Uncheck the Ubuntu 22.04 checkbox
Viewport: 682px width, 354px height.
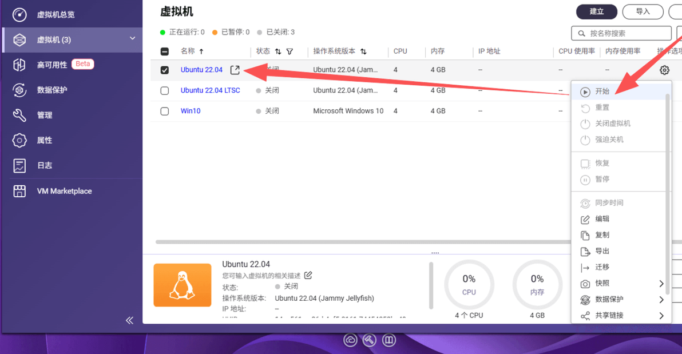[x=164, y=70]
